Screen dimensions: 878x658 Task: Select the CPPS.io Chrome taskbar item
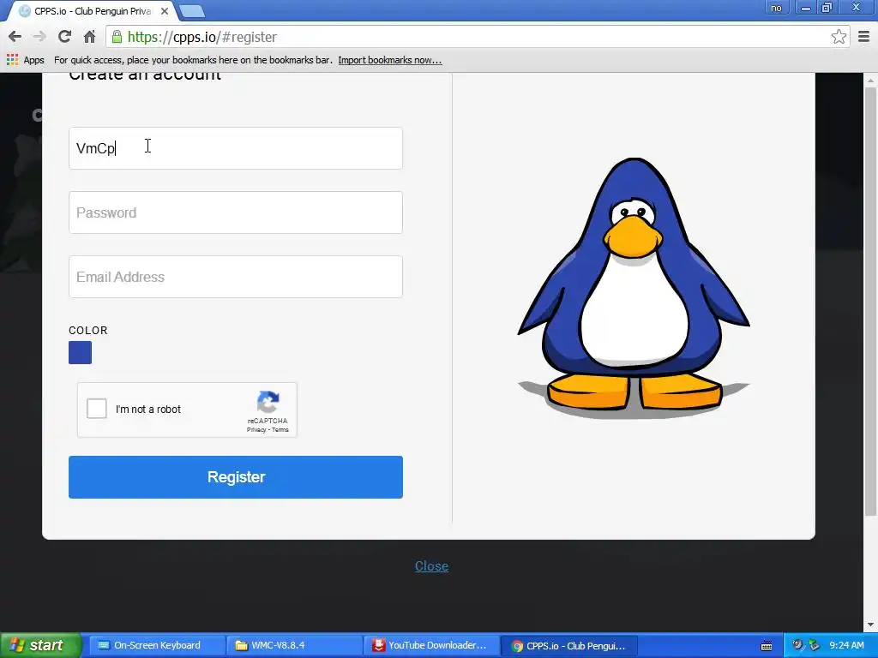tap(568, 646)
